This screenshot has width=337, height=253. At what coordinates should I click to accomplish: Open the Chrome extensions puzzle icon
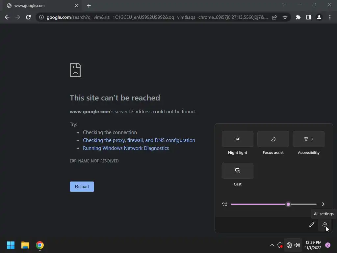point(298,17)
